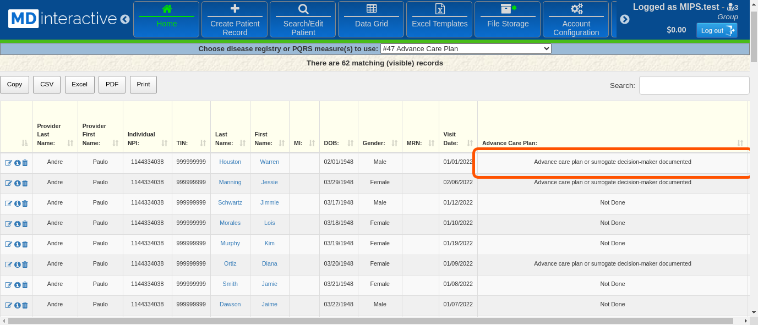The width and height of the screenshot is (758, 325).
Task: Click the edit icon for Houston Warren
Action: click(x=9, y=163)
